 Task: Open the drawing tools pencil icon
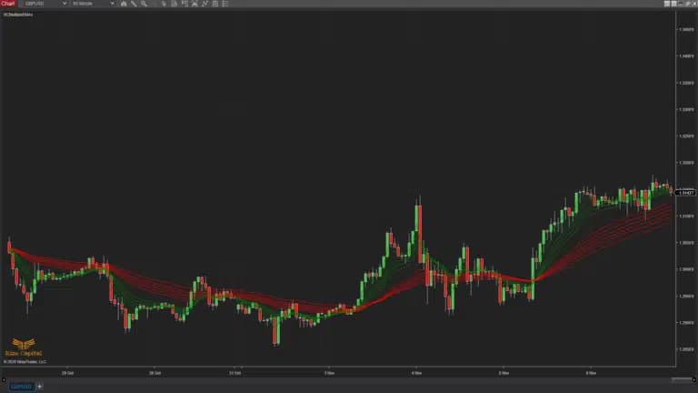[133, 4]
